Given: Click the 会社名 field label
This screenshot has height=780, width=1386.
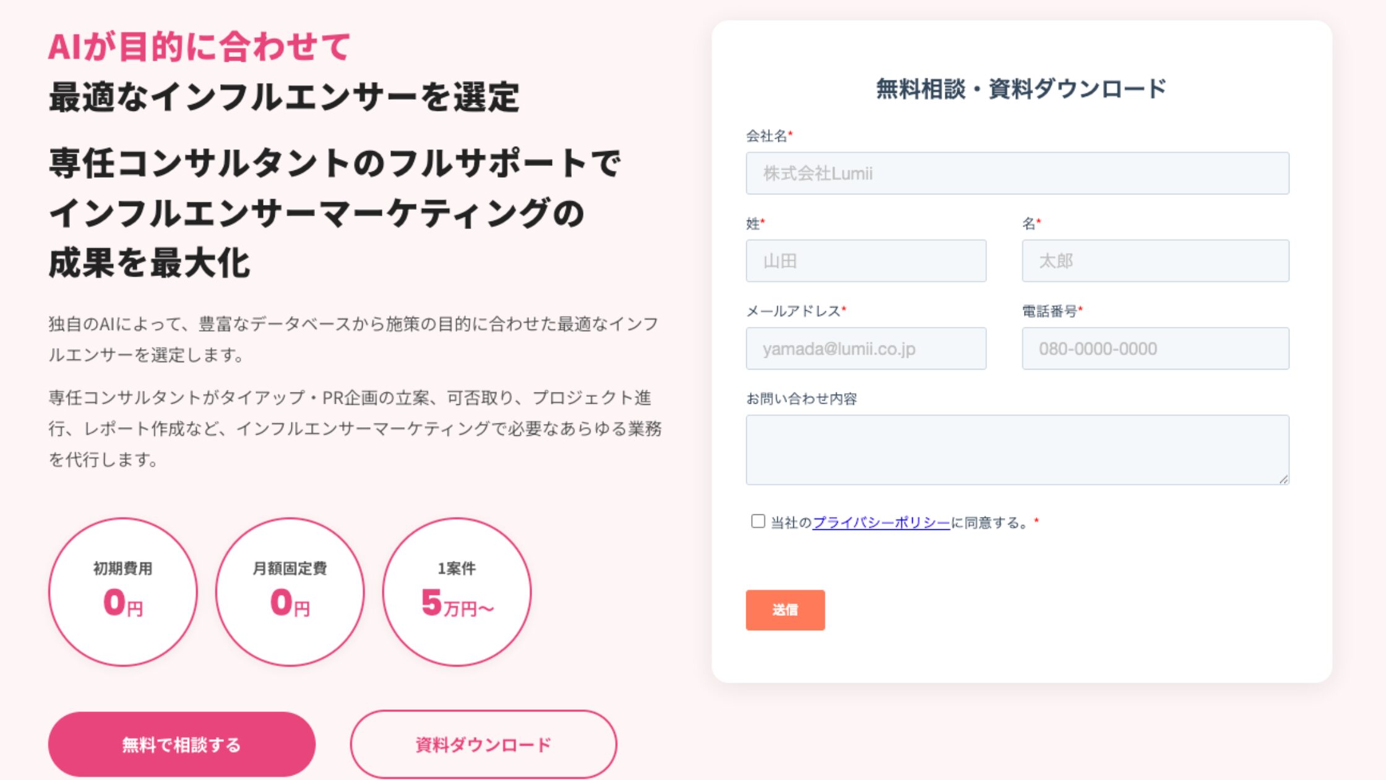Looking at the screenshot, I should [x=769, y=136].
